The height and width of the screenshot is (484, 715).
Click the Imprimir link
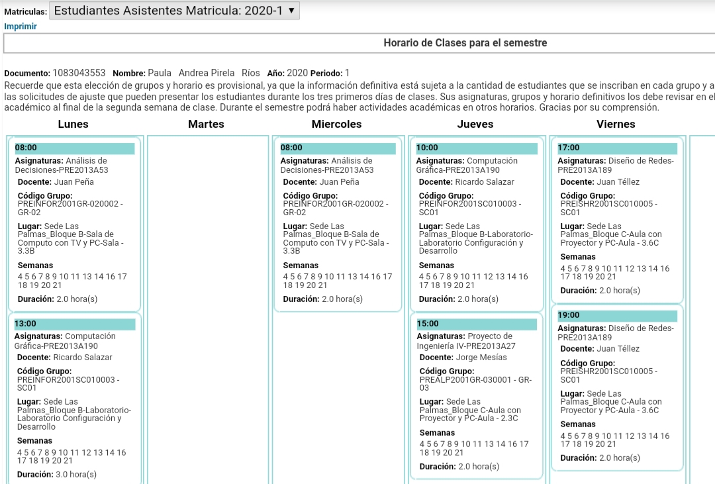(21, 26)
